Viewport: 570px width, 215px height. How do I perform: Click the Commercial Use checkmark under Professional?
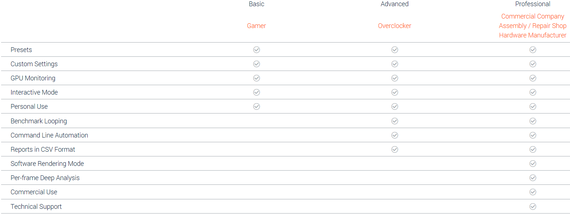[x=533, y=192]
